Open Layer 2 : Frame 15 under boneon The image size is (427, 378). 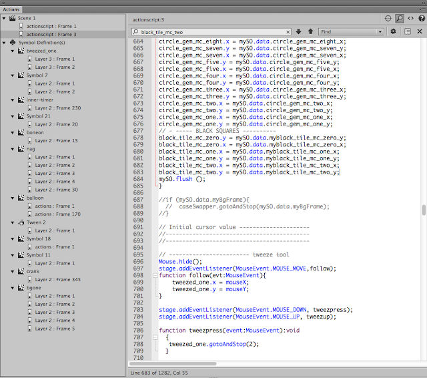pyautogui.click(x=56, y=141)
